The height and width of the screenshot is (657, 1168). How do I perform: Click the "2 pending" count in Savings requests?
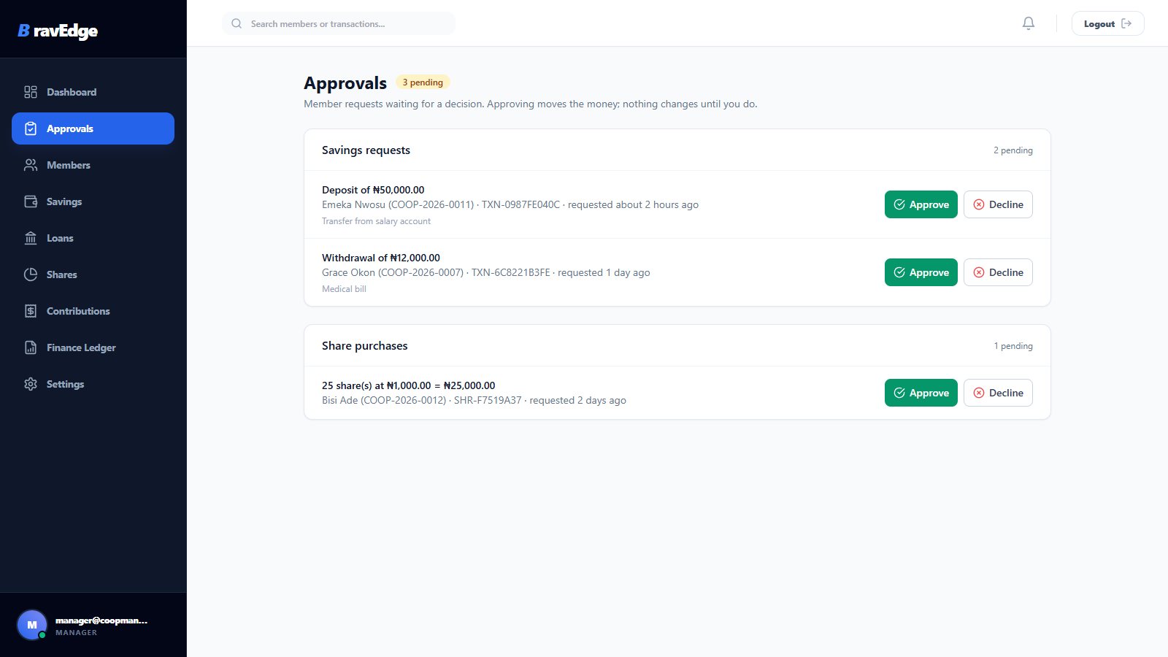point(1013,150)
